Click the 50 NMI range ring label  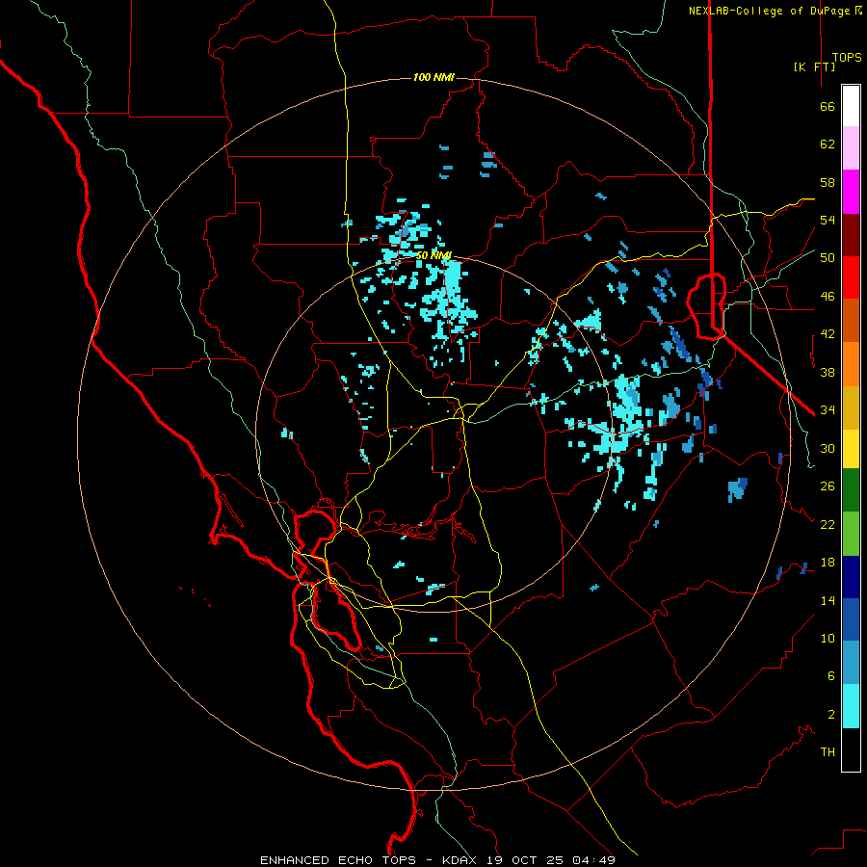433,255
